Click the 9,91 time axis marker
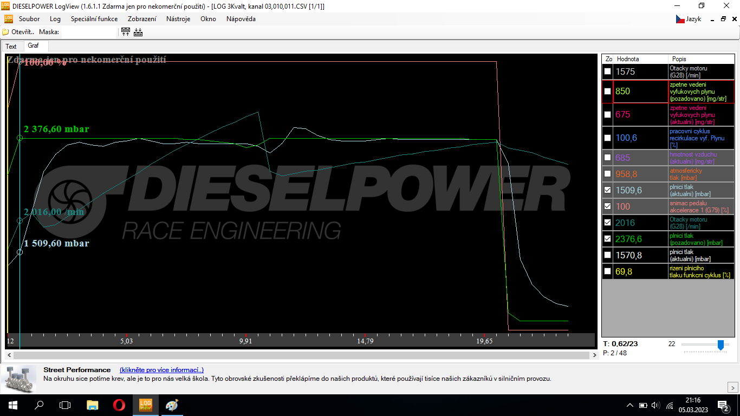740x416 pixels. coord(245,341)
